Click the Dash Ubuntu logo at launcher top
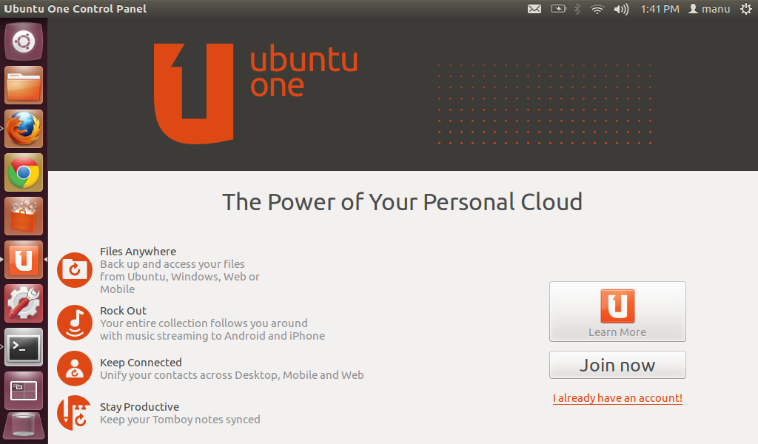Image resolution: width=758 pixels, height=444 pixels. (23, 41)
